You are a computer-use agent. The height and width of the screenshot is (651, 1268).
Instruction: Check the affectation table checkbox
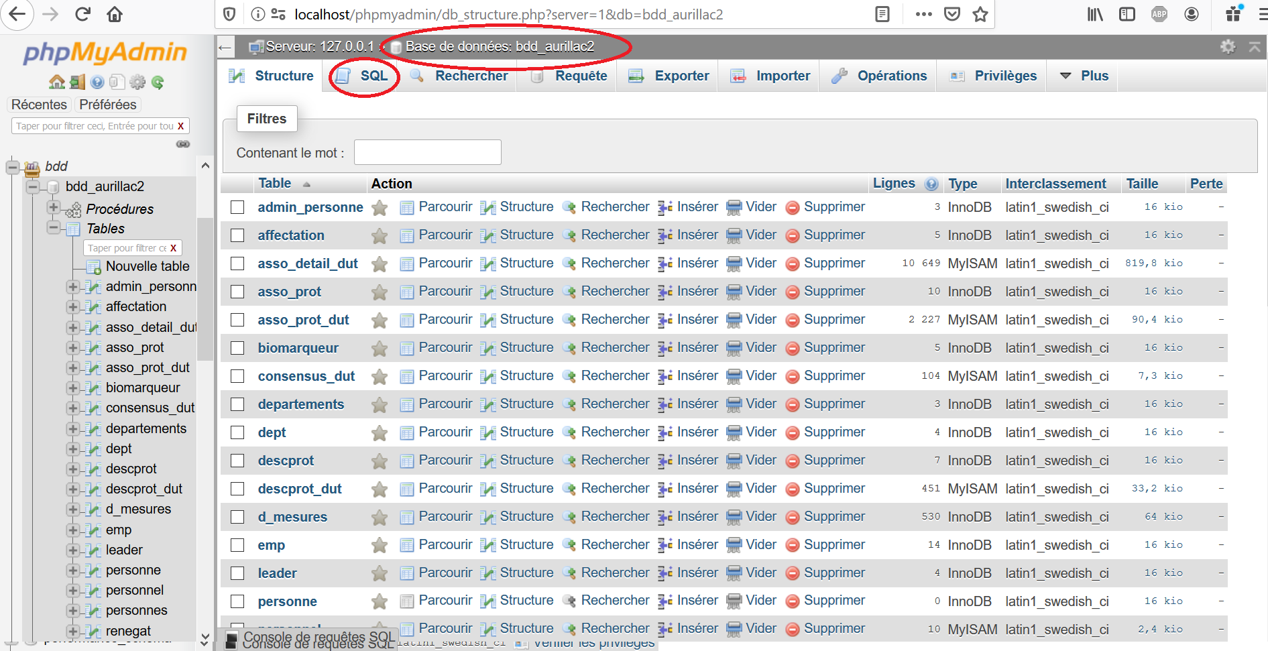click(237, 235)
